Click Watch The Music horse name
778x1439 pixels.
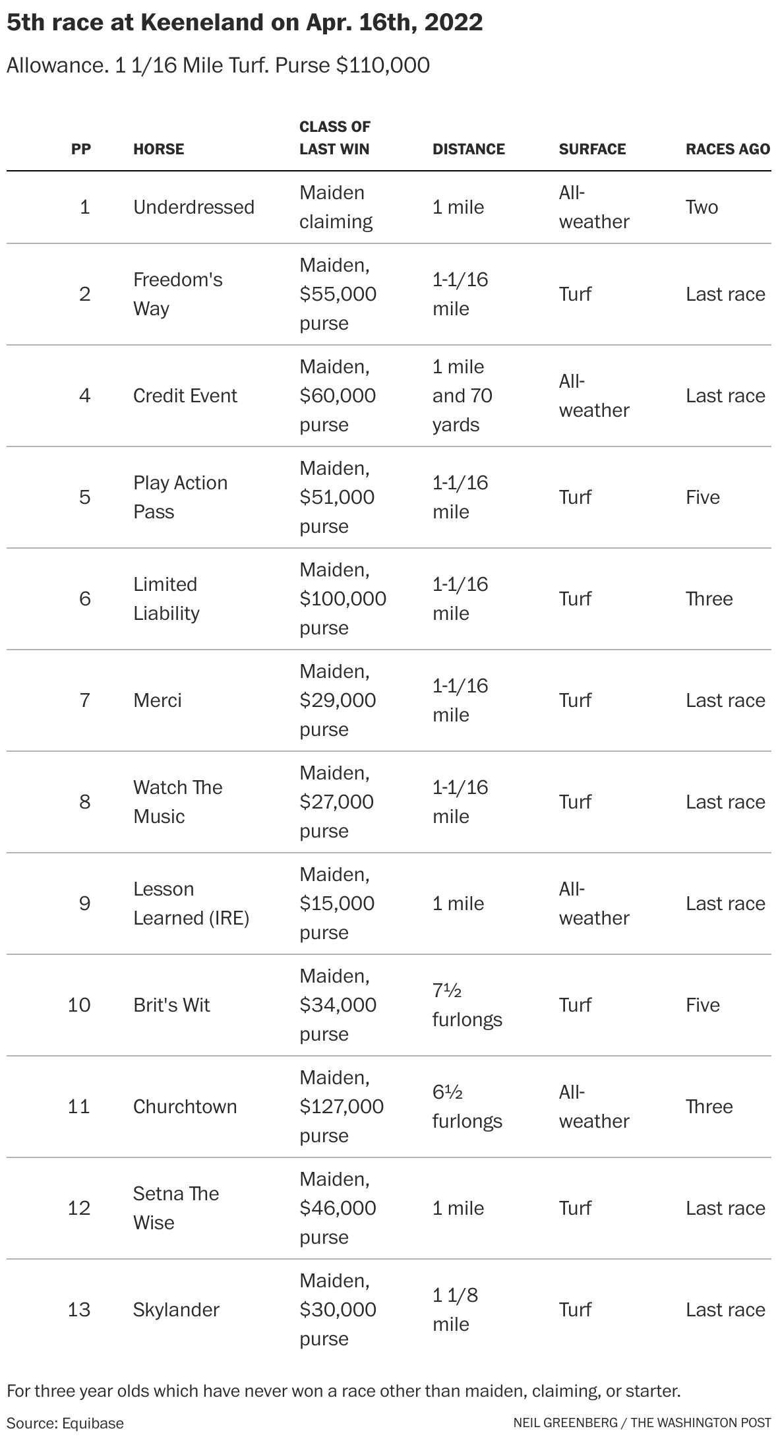click(x=177, y=802)
